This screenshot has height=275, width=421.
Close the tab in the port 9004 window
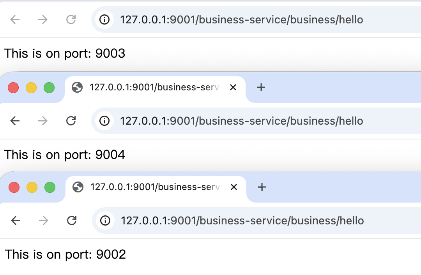click(233, 88)
